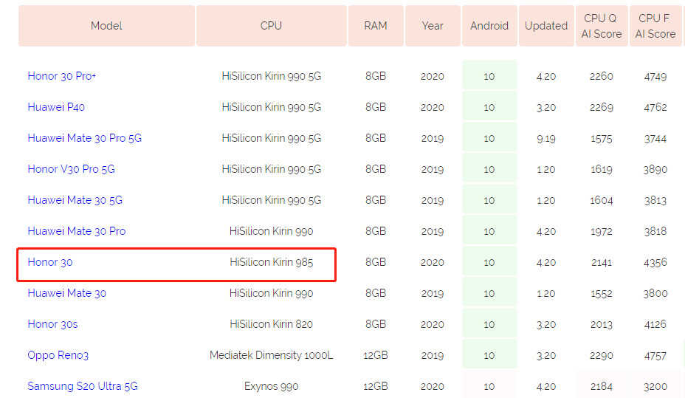Select the Mediatek Dimensity 1000L cell
The image size is (685, 398).
[272, 355]
